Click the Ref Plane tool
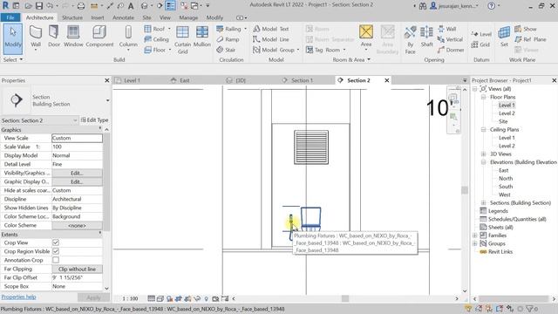 530,39
